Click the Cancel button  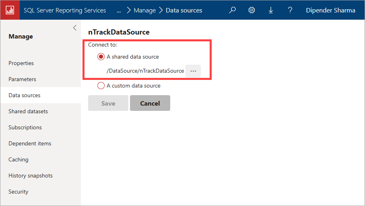point(150,103)
